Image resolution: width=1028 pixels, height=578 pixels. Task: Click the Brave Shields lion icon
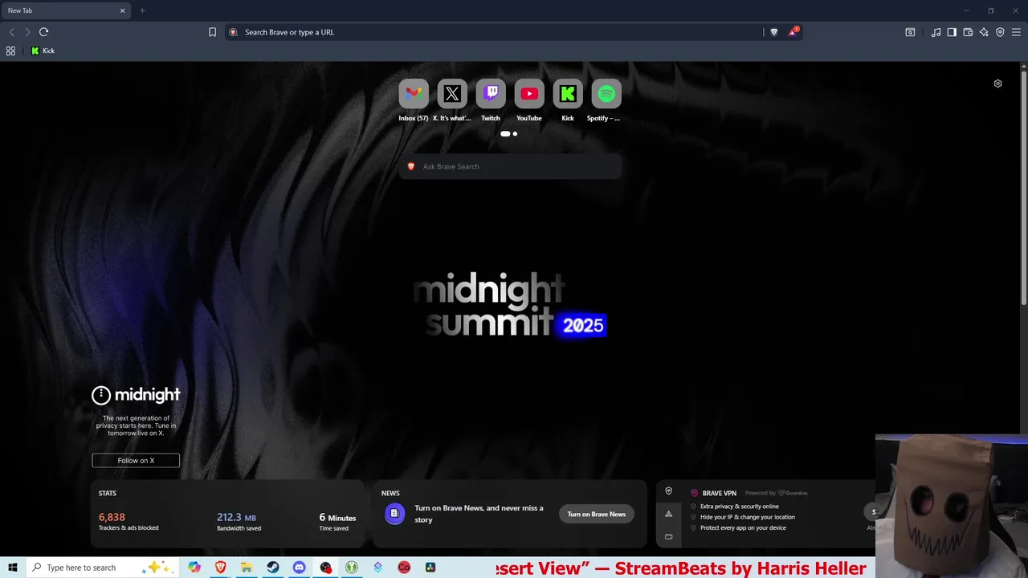tap(773, 32)
